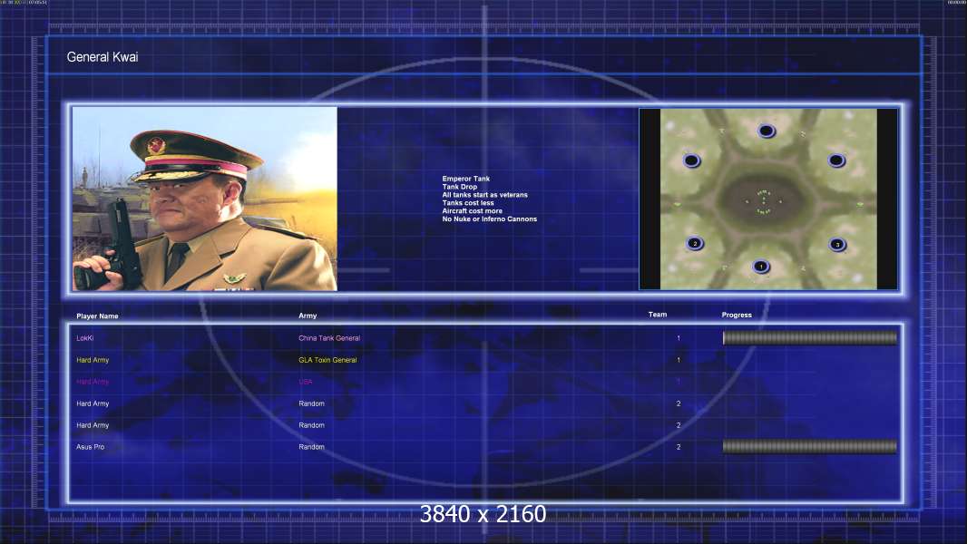Select the unnumbered northeast start marker on minimap
967x544 pixels.
pyautogui.click(x=836, y=160)
